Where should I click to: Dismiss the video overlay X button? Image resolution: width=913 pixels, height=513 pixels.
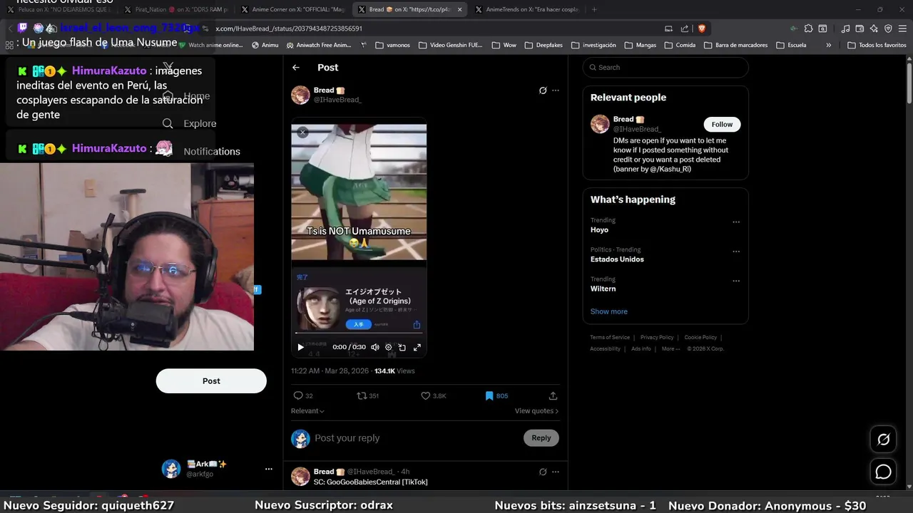(302, 133)
